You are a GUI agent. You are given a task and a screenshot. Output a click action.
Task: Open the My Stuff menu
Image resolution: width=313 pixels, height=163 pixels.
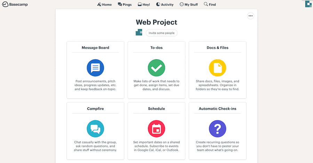coord(189,5)
